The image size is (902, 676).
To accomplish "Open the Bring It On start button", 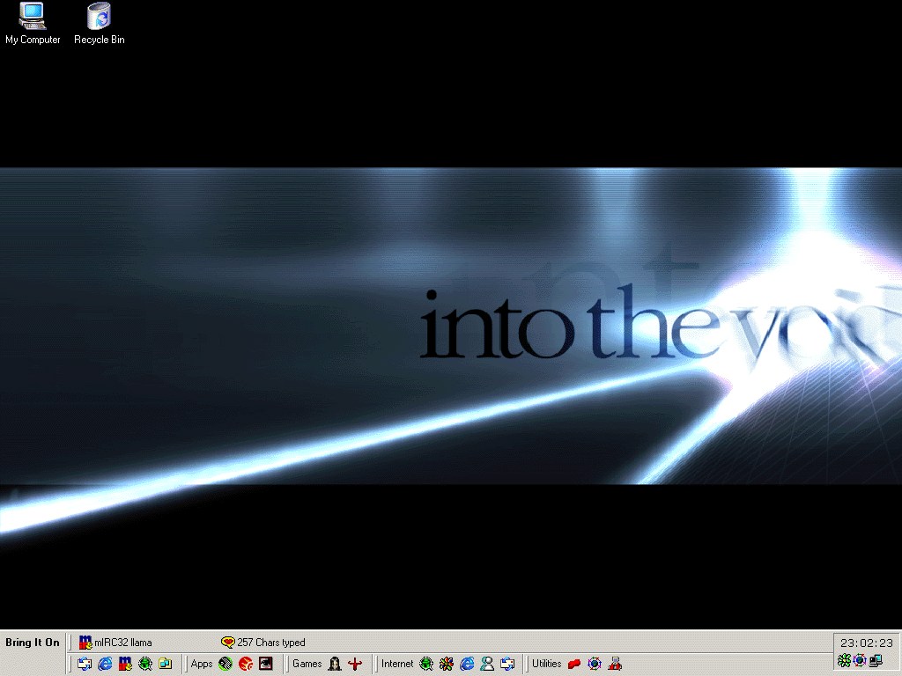I will click(x=33, y=643).
